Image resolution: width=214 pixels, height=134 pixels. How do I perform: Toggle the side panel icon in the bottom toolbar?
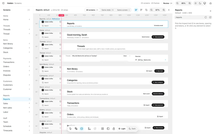(108, 129)
